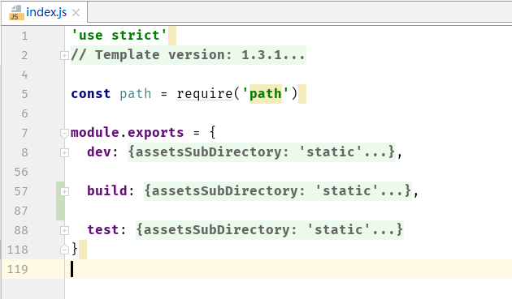
Task: Click module in module.exports
Action: coord(95,133)
